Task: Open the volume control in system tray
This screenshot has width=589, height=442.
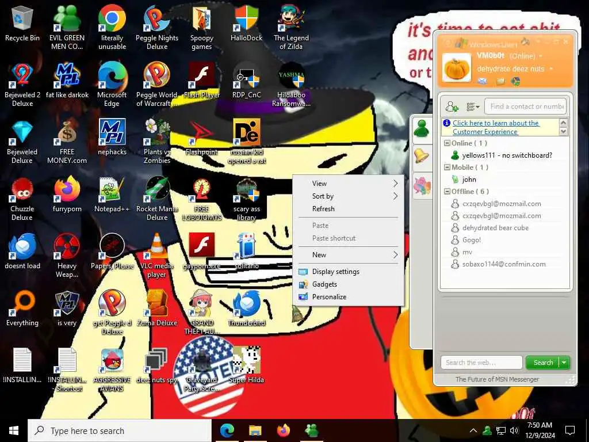Action: click(514, 430)
